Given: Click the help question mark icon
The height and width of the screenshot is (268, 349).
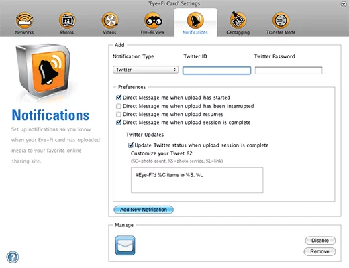Looking at the screenshot, I should (13, 257).
